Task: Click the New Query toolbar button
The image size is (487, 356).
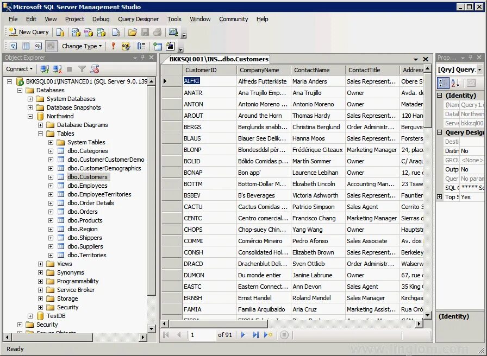Action: (29, 32)
